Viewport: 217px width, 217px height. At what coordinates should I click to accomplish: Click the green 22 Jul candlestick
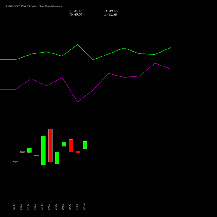tap(30, 150)
